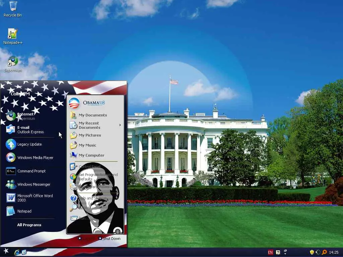Open the Recycle Bin desktop icon
This screenshot has width=343, height=257.
pos(13,9)
